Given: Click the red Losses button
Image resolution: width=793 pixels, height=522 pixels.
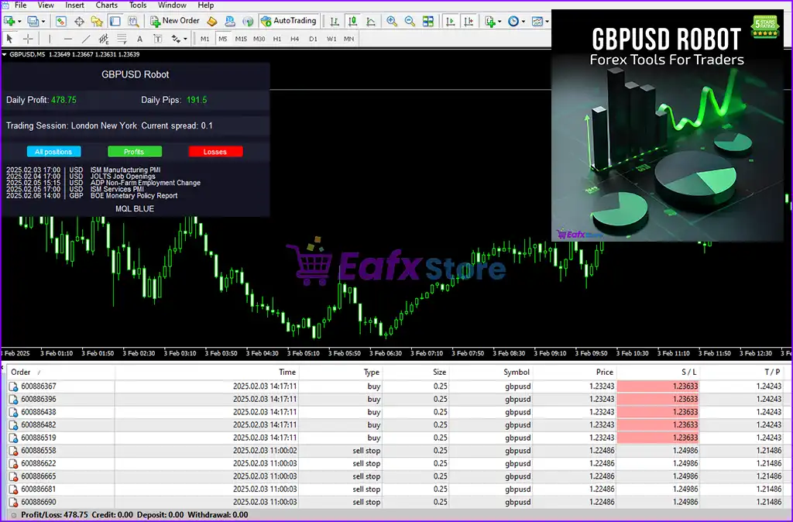Looking at the screenshot, I should pos(215,152).
